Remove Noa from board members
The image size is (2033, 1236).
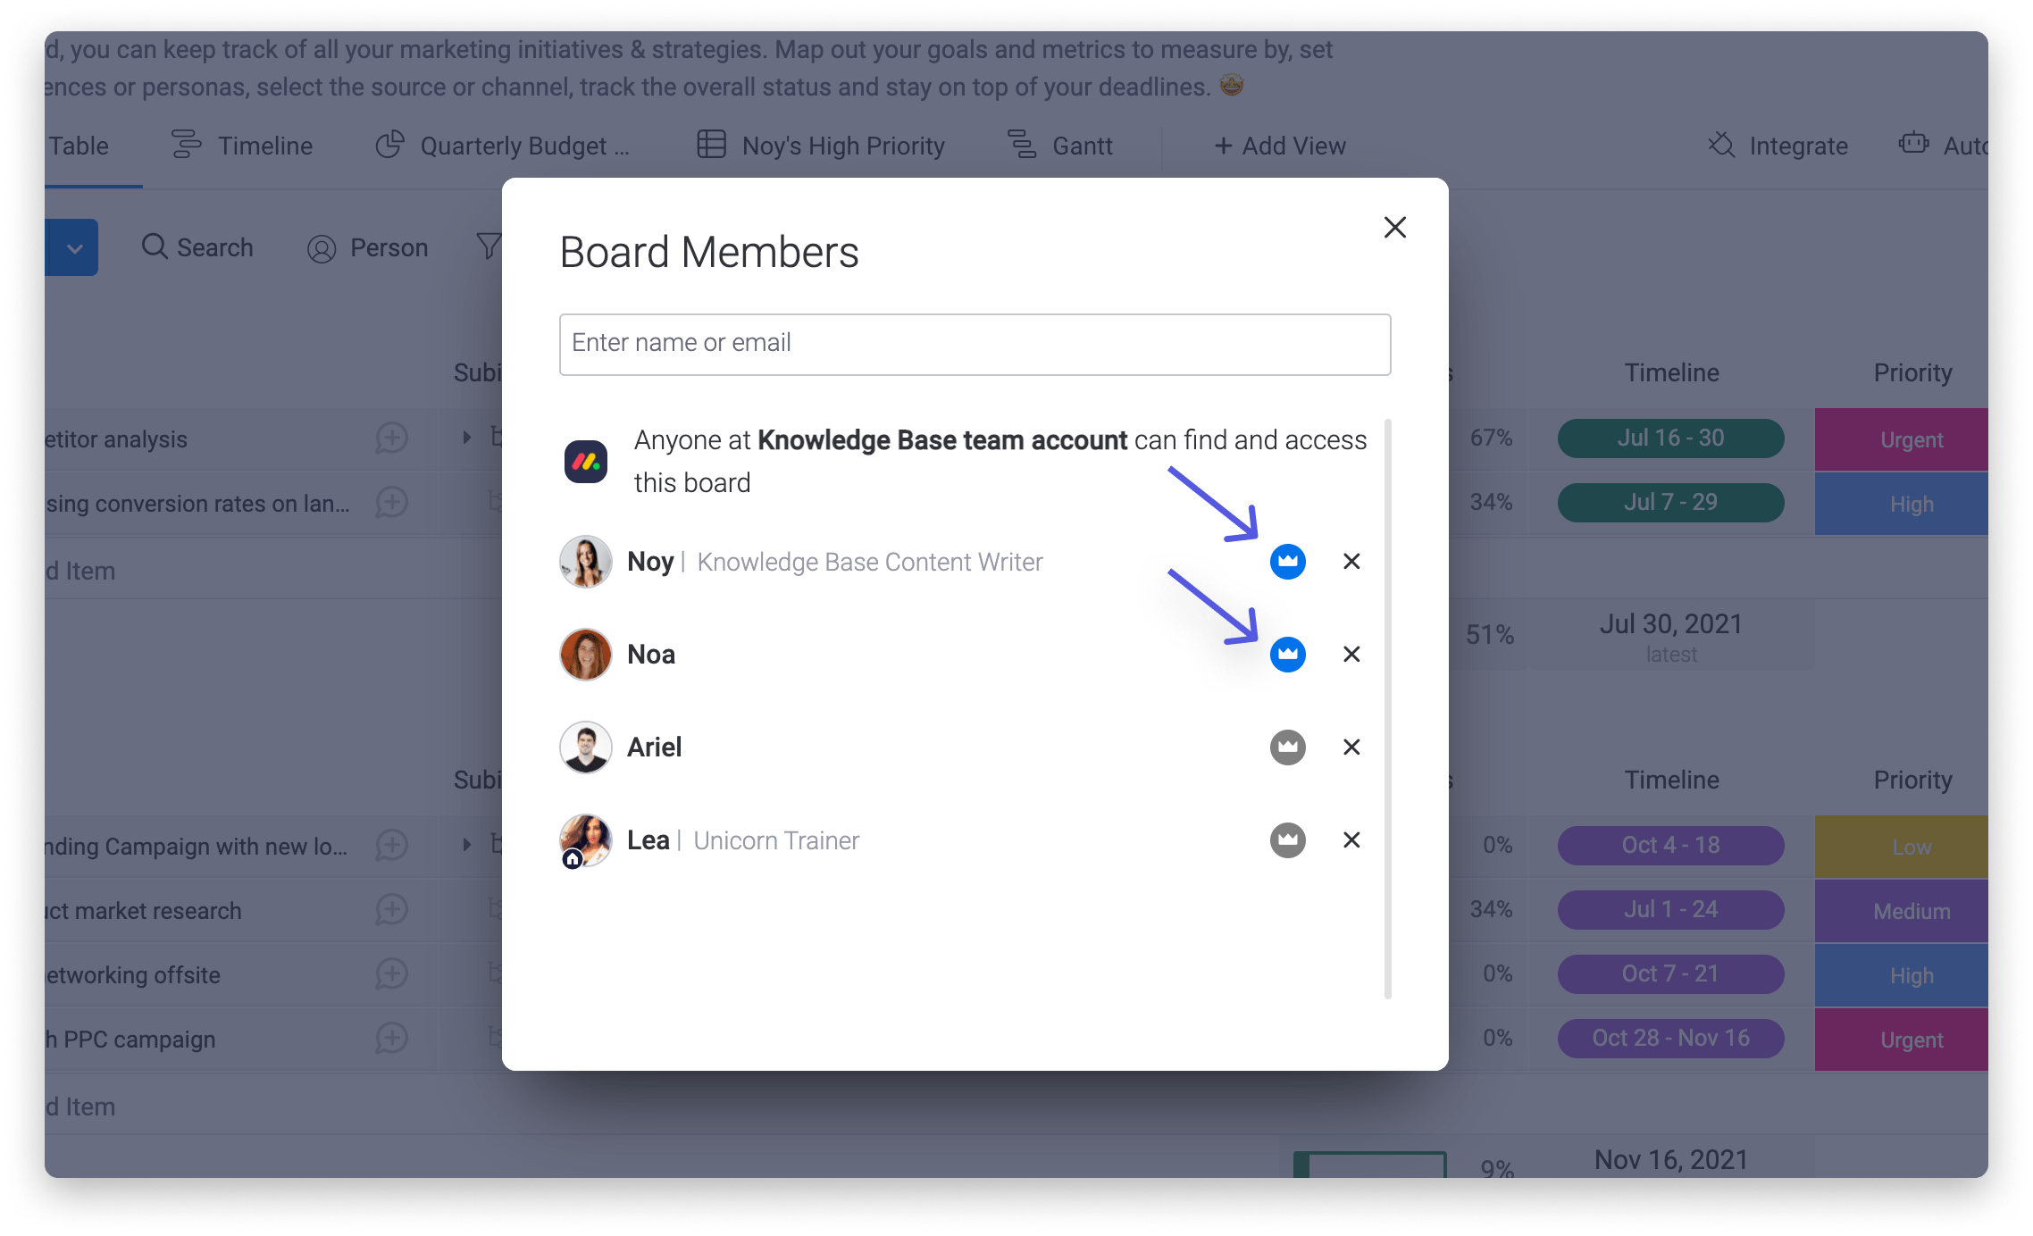(x=1351, y=654)
